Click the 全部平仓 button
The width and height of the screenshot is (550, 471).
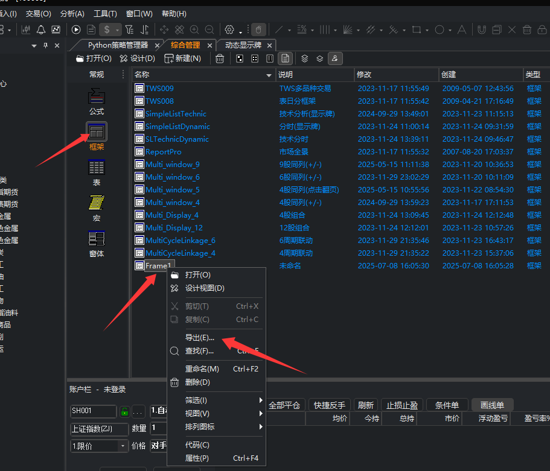(284, 405)
